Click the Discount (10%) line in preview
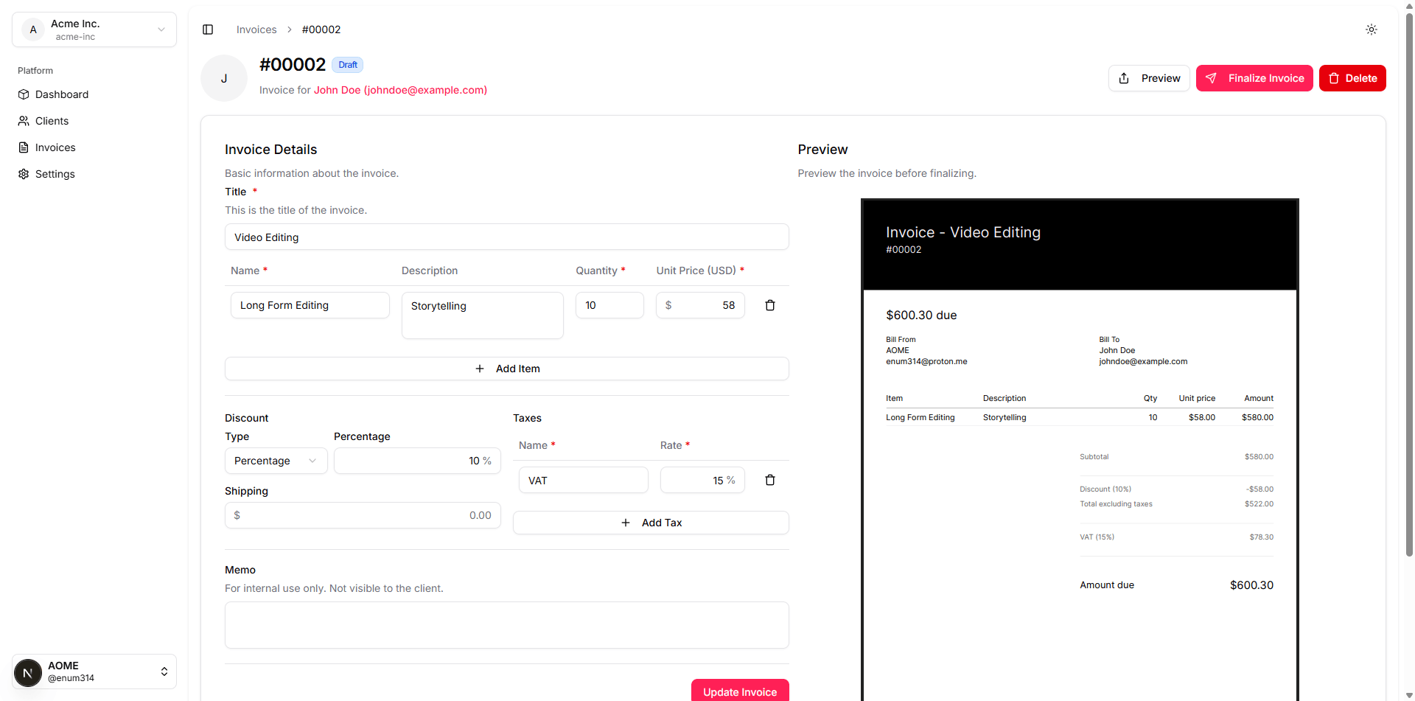Image resolution: width=1415 pixels, height=701 pixels. tap(1176, 489)
